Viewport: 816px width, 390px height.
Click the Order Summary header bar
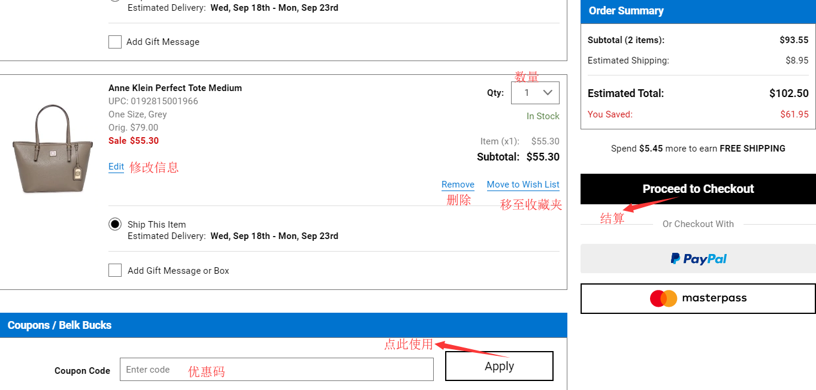[x=698, y=11]
